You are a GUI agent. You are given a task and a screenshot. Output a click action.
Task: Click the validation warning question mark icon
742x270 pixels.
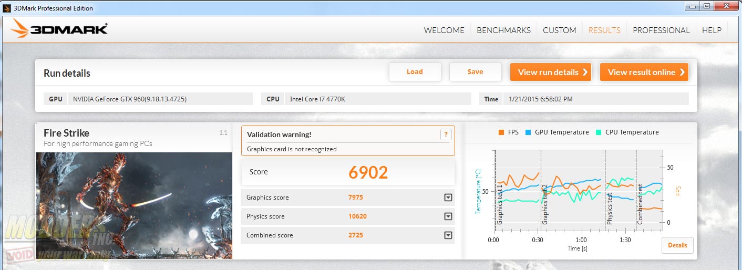click(x=446, y=134)
